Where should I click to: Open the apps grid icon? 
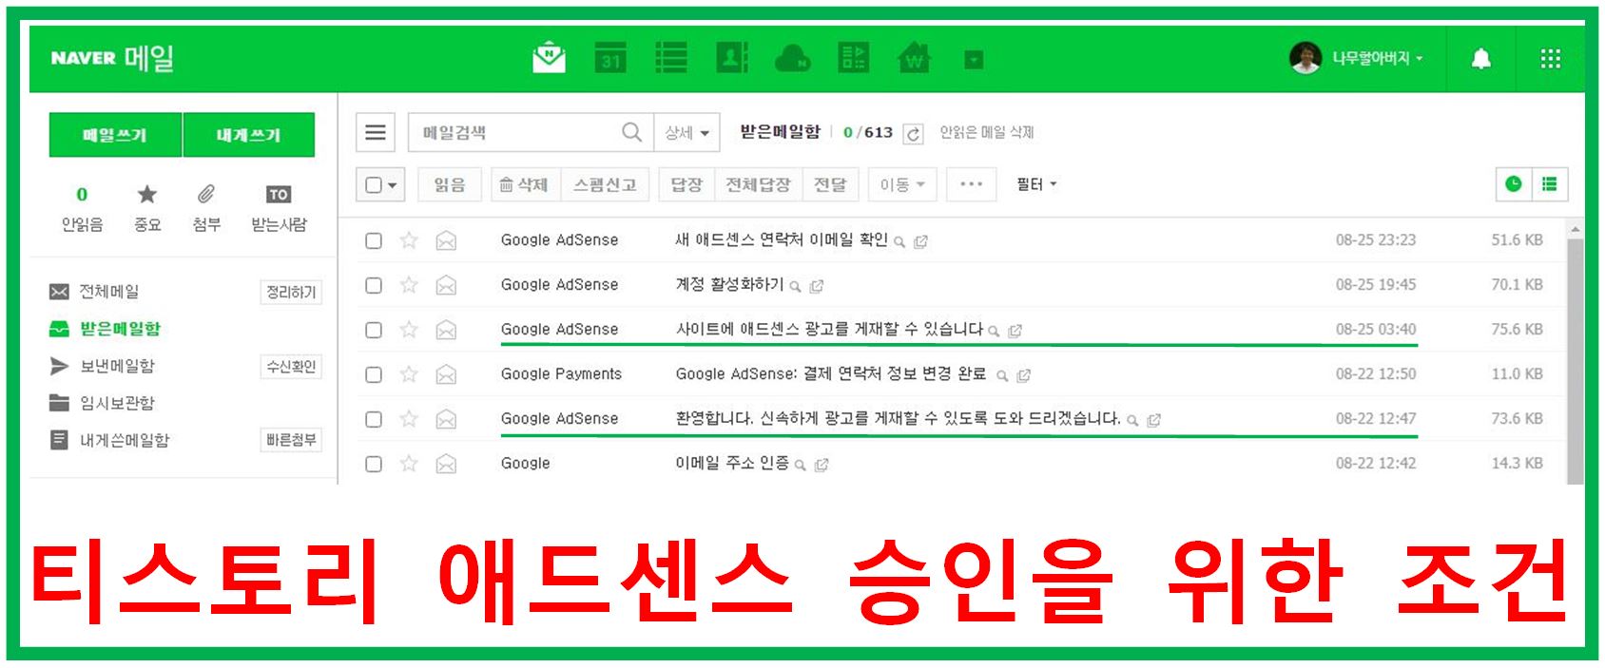[x=1550, y=59]
